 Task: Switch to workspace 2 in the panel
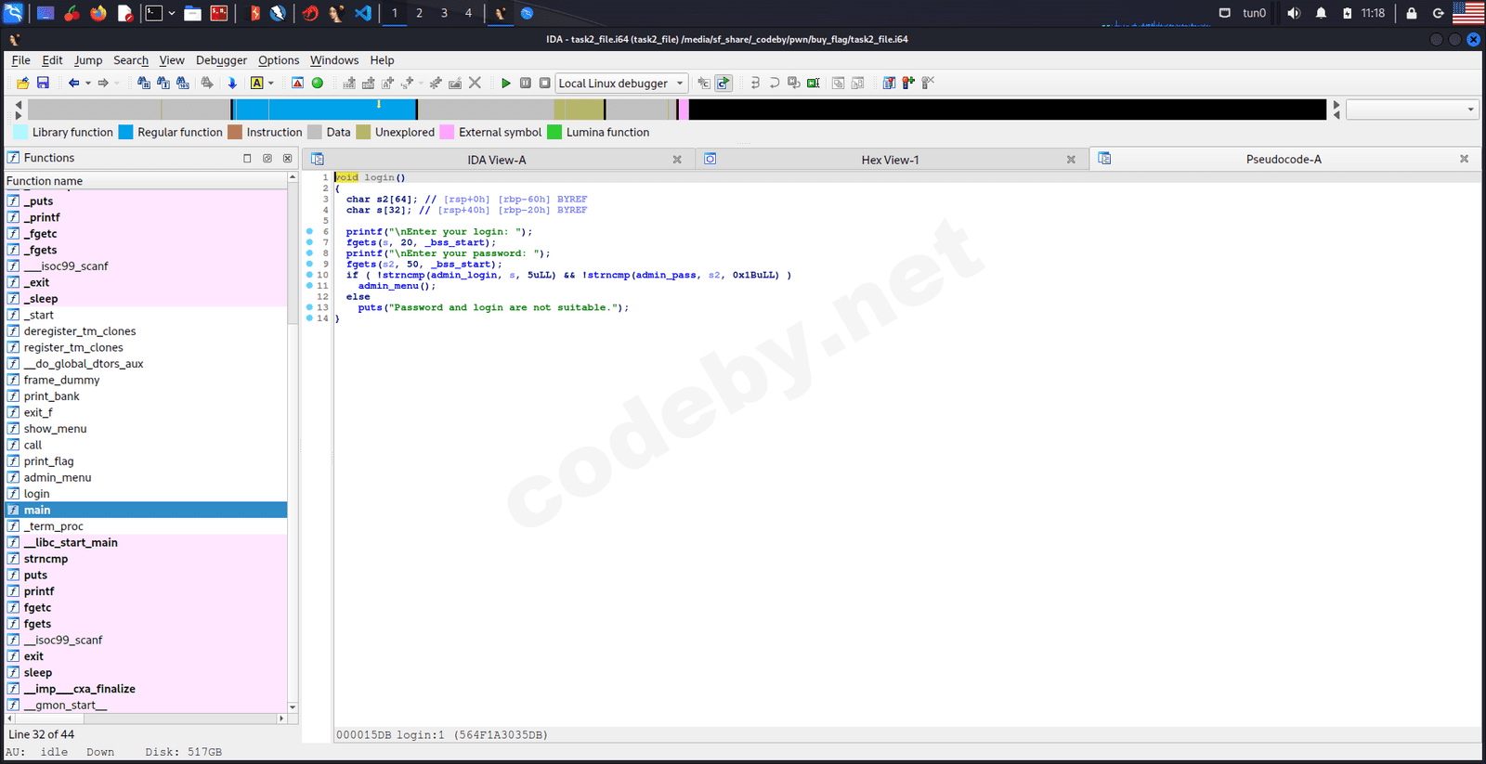tap(419, 13)
